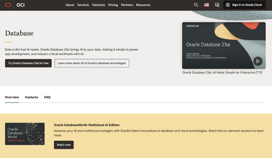The image size is (272, 158).
Task: Open the Resources menu
Action: coord(143,5)
